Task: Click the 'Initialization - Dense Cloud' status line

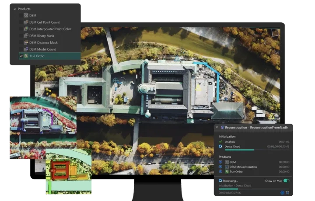Action: (x=235, y=186)
